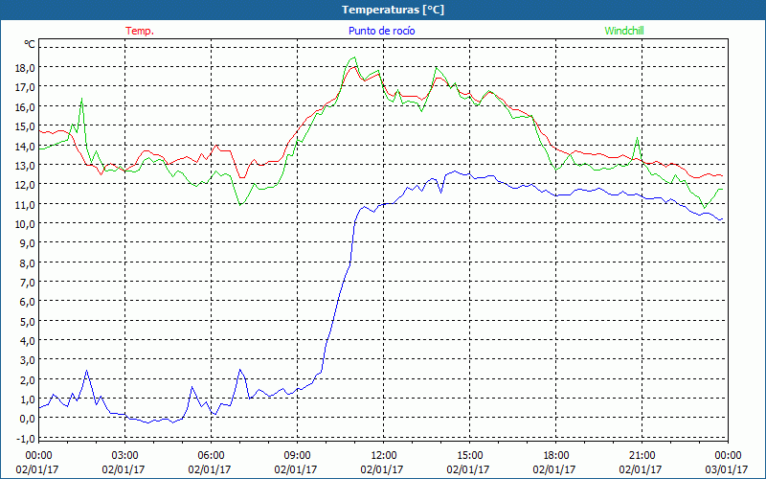Click the 'Temperaturas [°C]' chart title
Viewport: 766px width, 479px height.
point(393,10)
